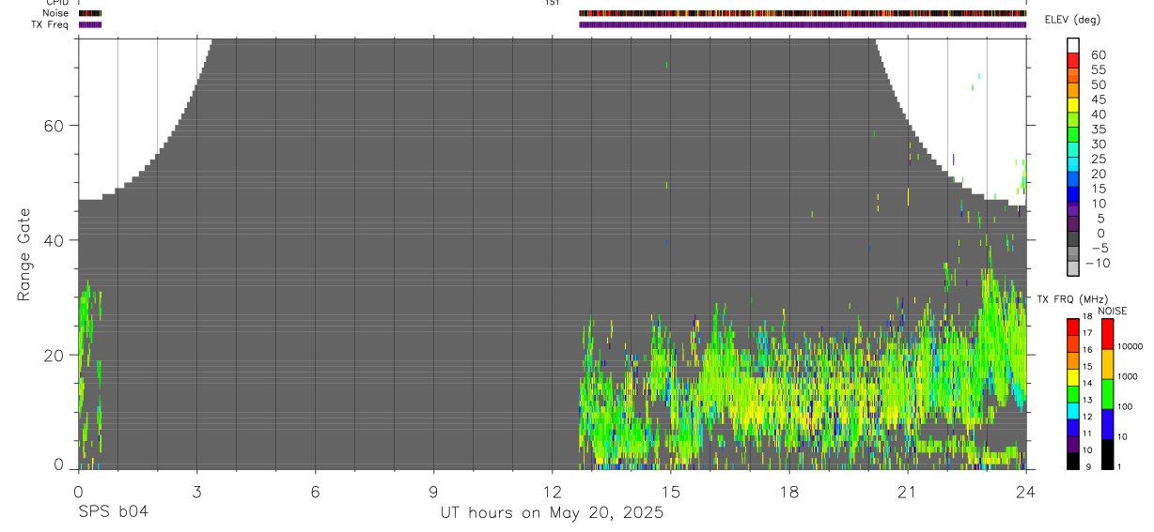
Task: Click the red 55-60 degree elevation swatch
Action: pos(1073,60)
